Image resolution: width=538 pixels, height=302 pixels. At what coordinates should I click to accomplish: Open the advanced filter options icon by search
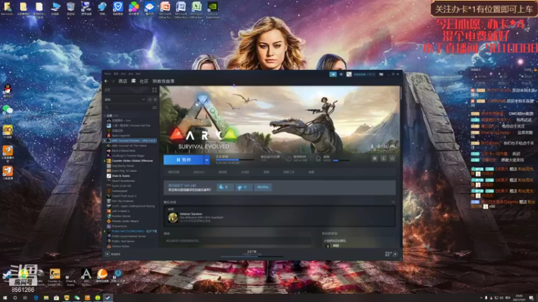[x=155, y=107]
